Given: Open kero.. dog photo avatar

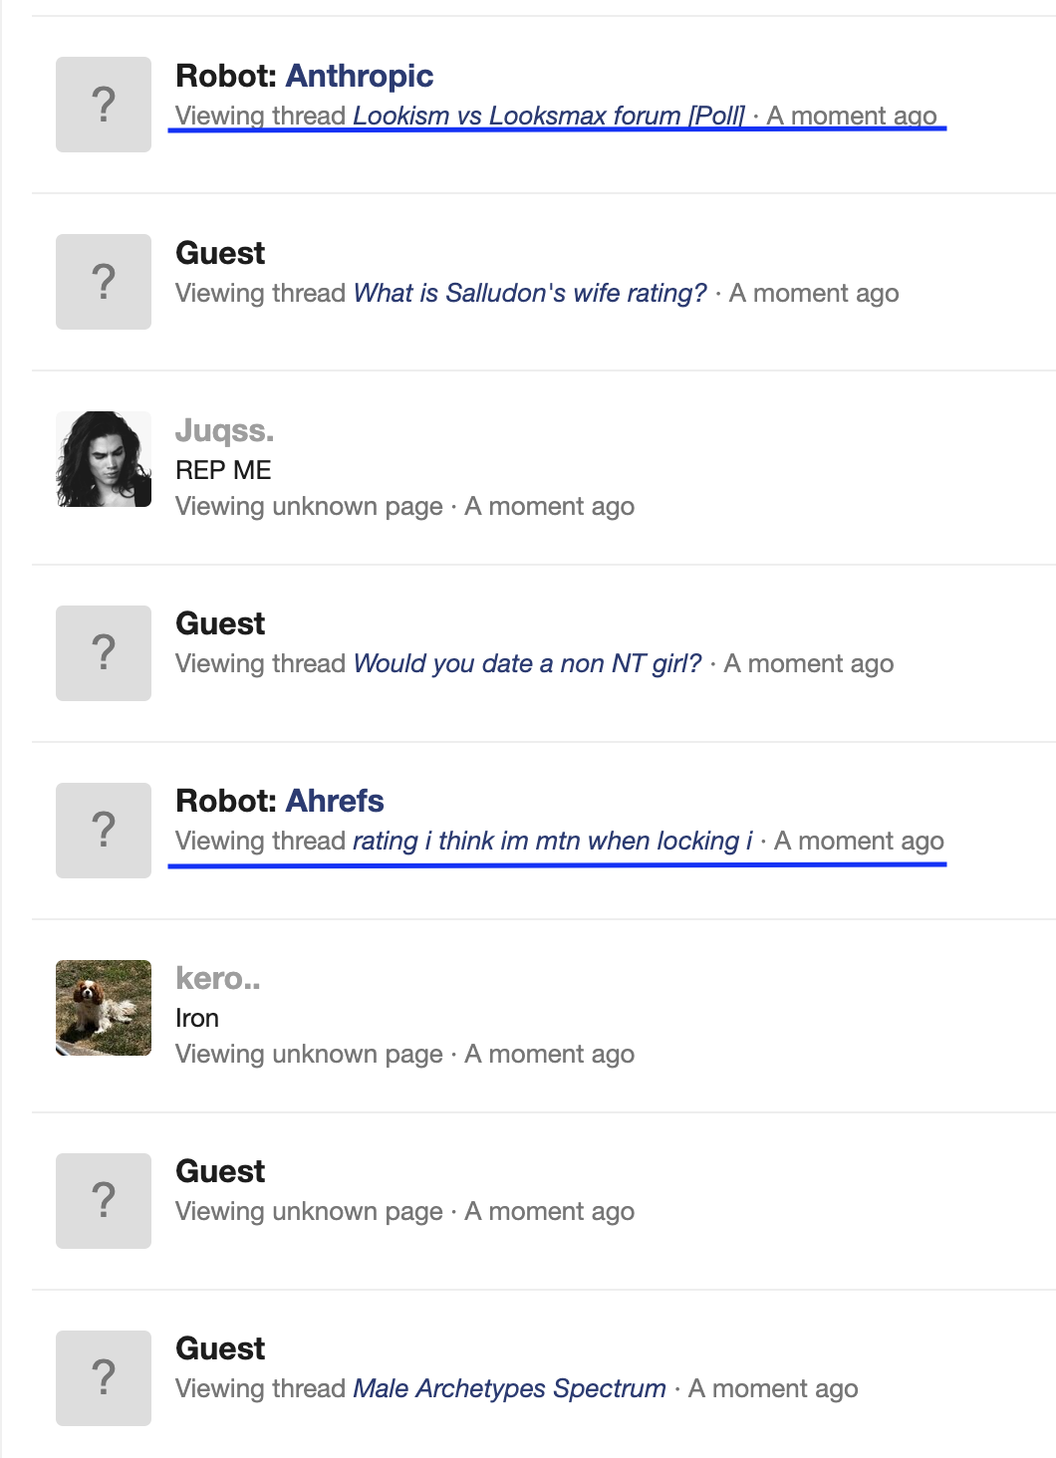Looking at the screenshot, I should pyautogui.click(x=104, y=1008).
